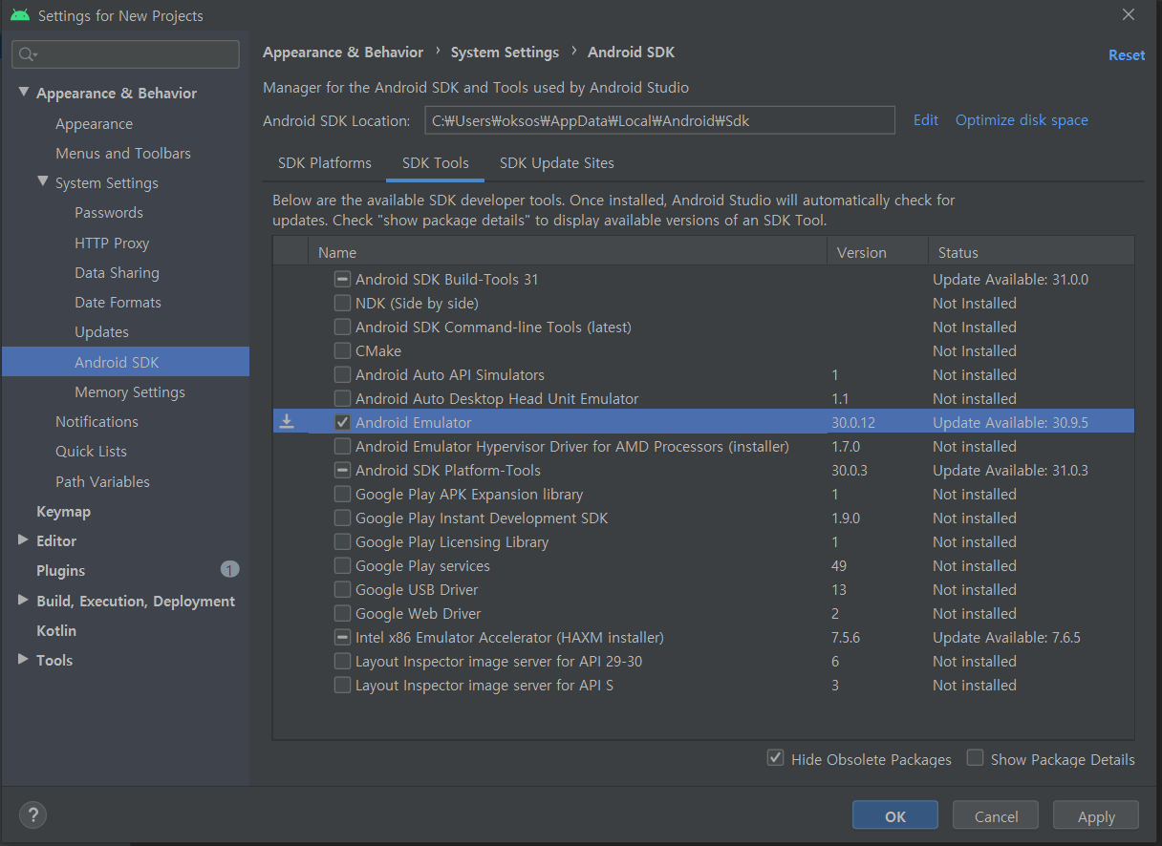The width and height of the screenshot is (1162, 846).
Task: Select the Google Play Licensing Library row
Action: click(703, 542)
